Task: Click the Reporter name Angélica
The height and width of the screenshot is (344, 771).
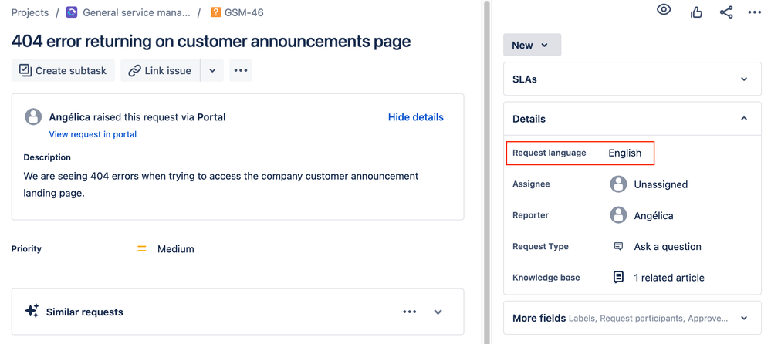Action: click(654, 215)
